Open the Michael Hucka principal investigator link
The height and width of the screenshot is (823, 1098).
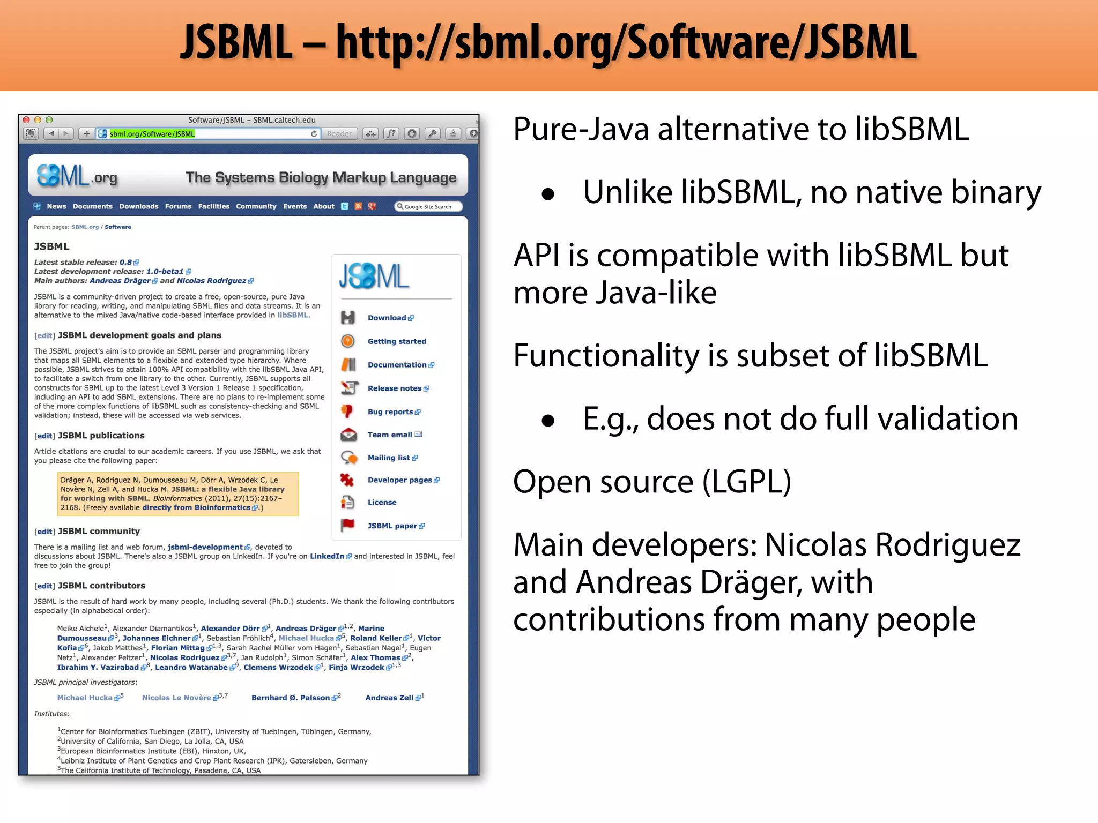(x=88, y=698)
